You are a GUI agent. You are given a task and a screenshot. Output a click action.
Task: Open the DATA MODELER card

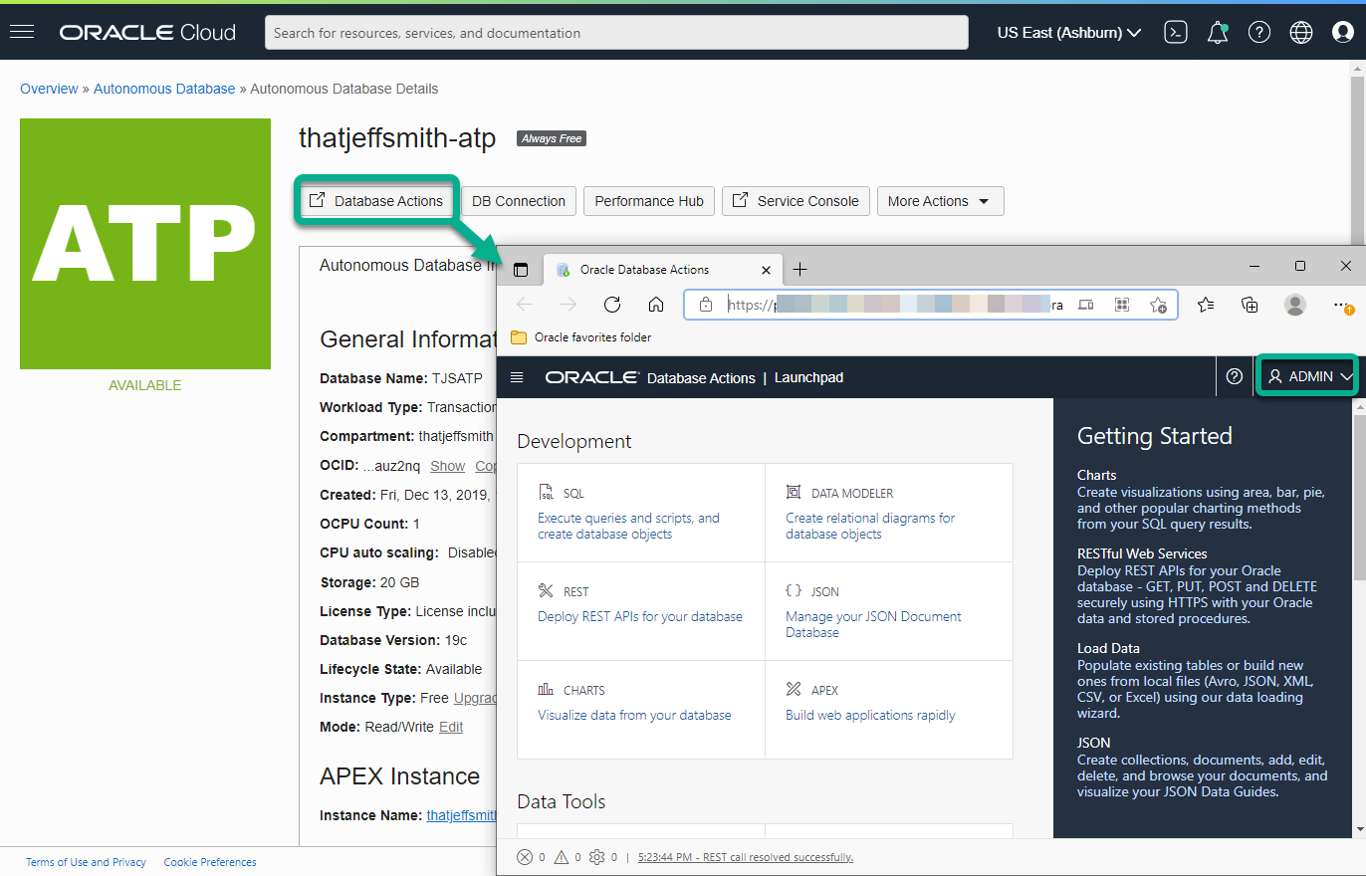[889, 513]
